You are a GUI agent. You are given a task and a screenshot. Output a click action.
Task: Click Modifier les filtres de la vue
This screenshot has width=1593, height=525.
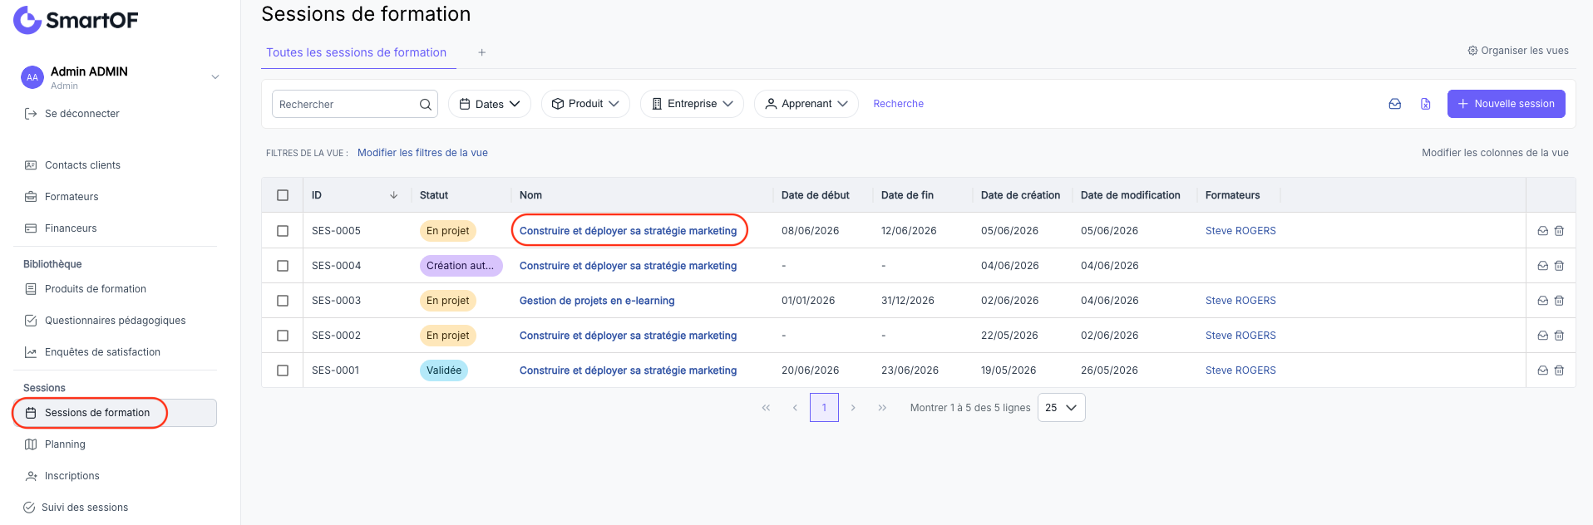[x=422, y=153]
